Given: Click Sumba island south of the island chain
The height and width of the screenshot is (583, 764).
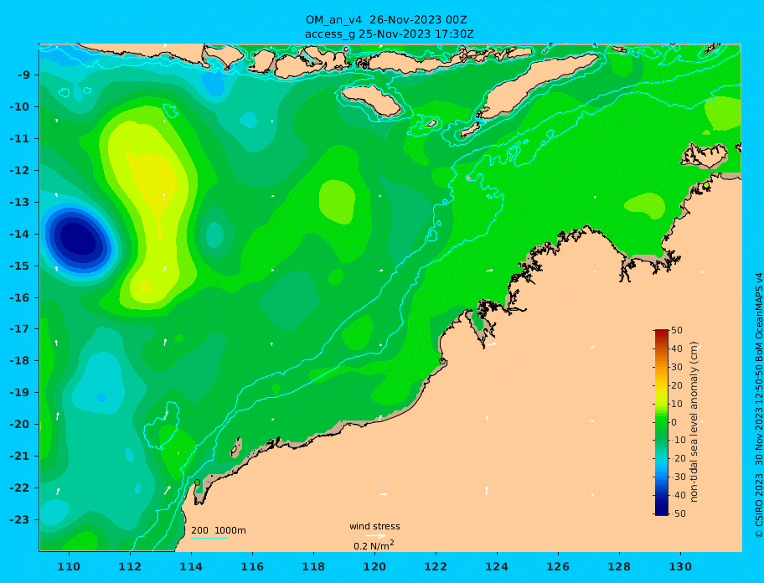Looking at the screenshot, I should pos(371,101).
